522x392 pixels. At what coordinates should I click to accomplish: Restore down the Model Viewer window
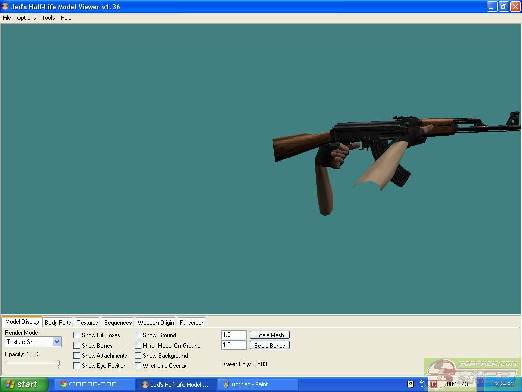click(x=504, y=6)
